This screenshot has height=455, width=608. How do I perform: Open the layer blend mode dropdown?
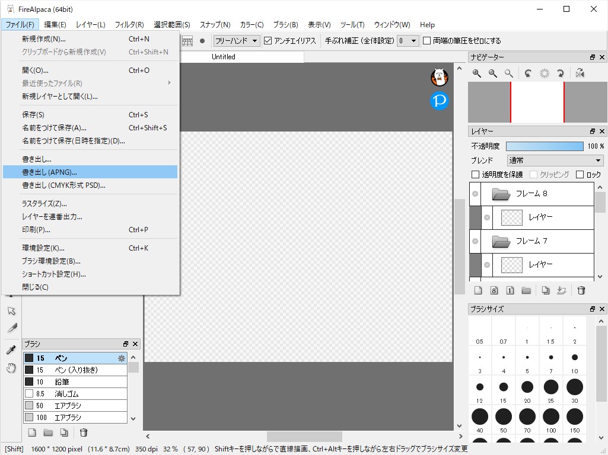[555, 160]
